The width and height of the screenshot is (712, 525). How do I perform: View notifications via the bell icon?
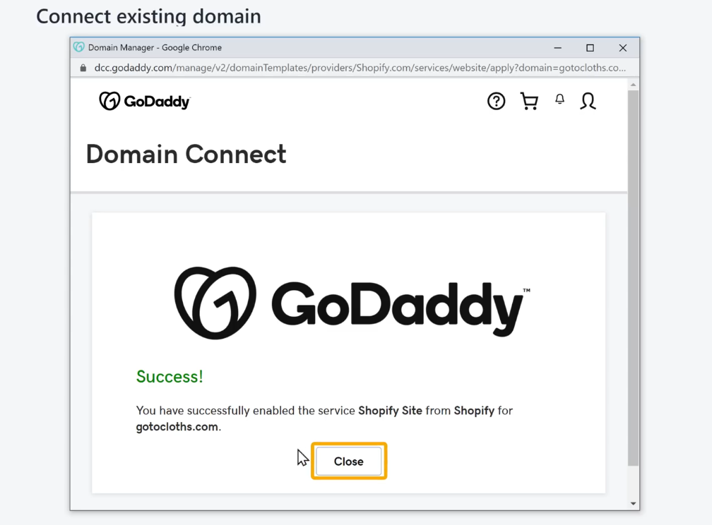tap(560, 99)
